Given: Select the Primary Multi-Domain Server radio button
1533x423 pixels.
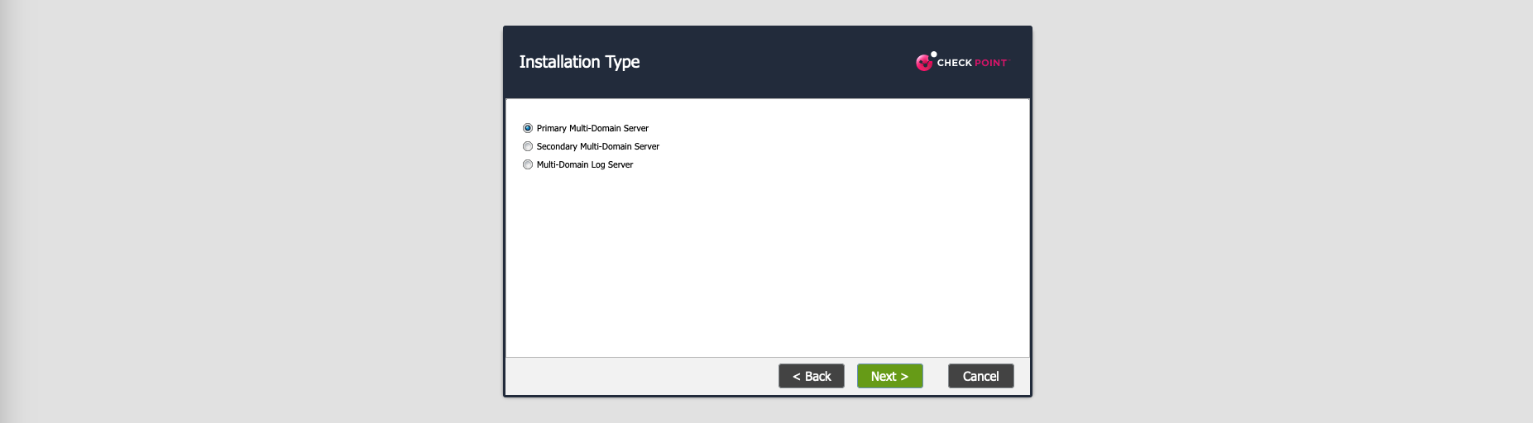Looking at the screenshot, I should (x=528, y=128).
